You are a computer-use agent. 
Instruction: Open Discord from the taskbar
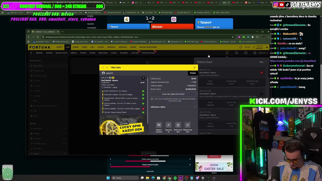tap(197, 178)
